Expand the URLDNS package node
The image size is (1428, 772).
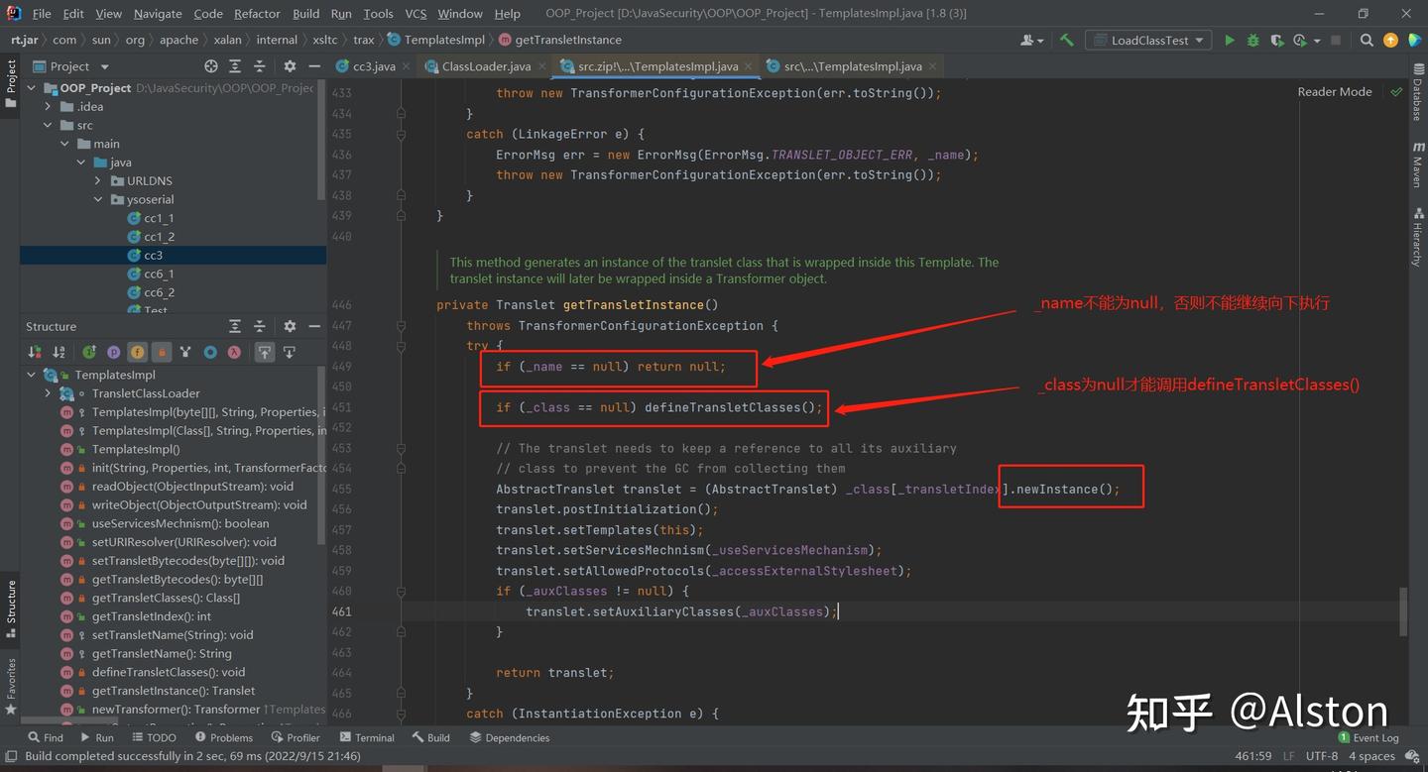point(98,181)
